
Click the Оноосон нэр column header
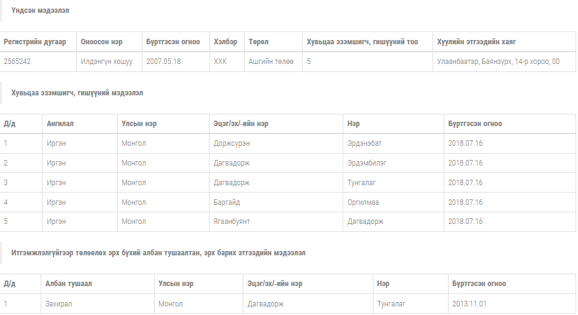click(x=102, y=42)
